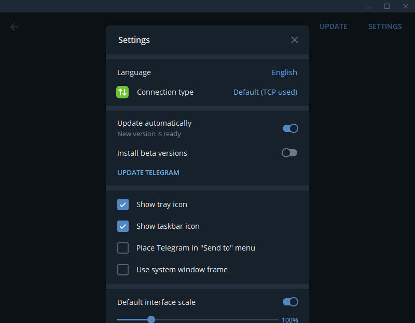Disable the Update automatically toggle
This screenshot has width=415, height=323.
(x=290, y=128)
